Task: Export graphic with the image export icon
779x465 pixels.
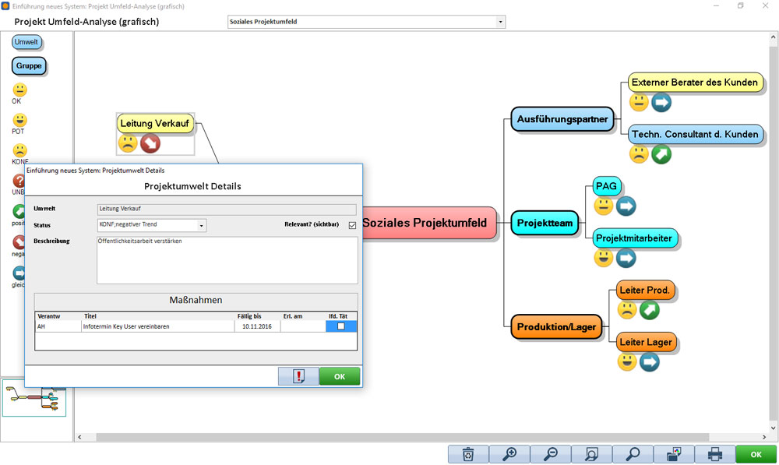Action: tap(675, 453)
